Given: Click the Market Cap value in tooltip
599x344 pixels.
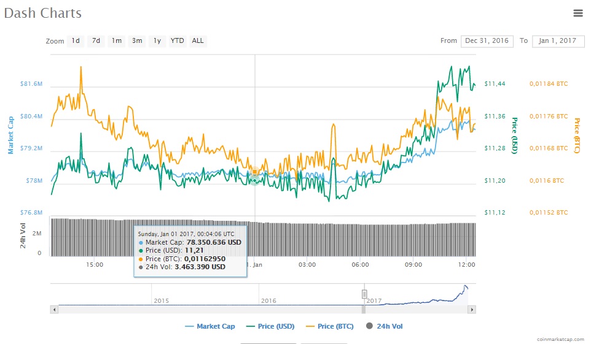Looking at the screenshot, I should 214,242.
